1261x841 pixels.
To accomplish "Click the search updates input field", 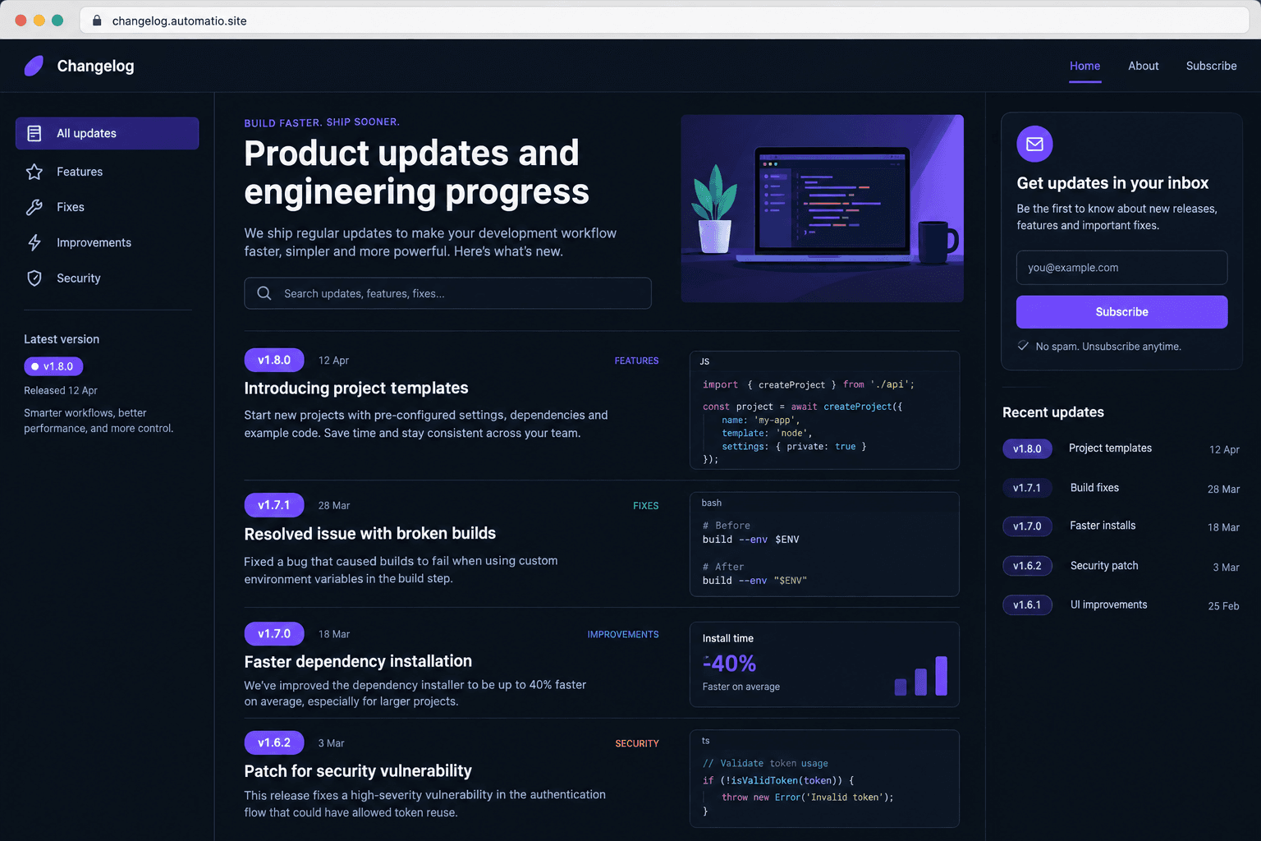I will tap(447, 293).
